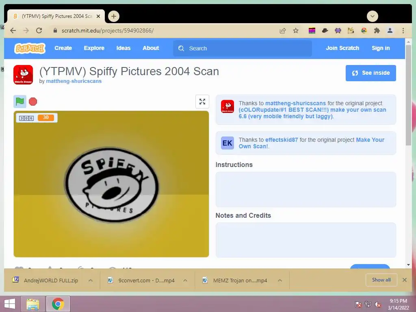The image size is (416, 312).
Task: Click the cat extension icon
Action: coord(351,31)
